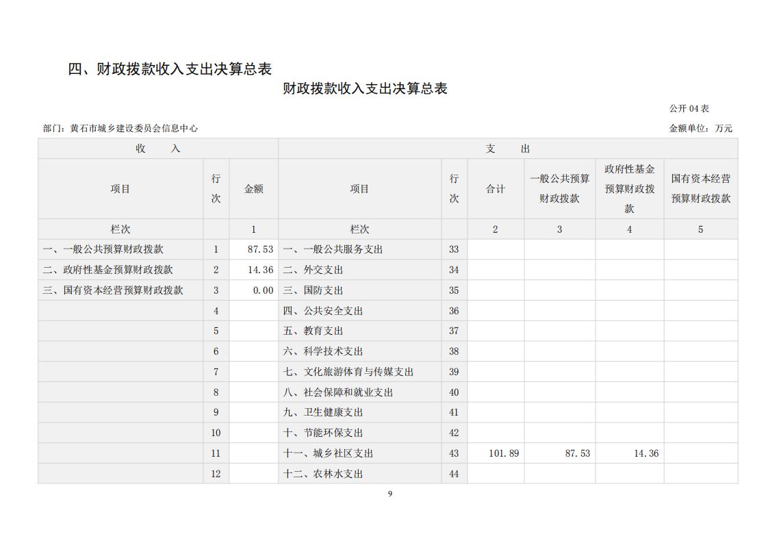This screenshot has height=543, width=768.
Task: Click the 七、文化旅游体育与传媒支出 row label
Action: (x=348, y=372)
